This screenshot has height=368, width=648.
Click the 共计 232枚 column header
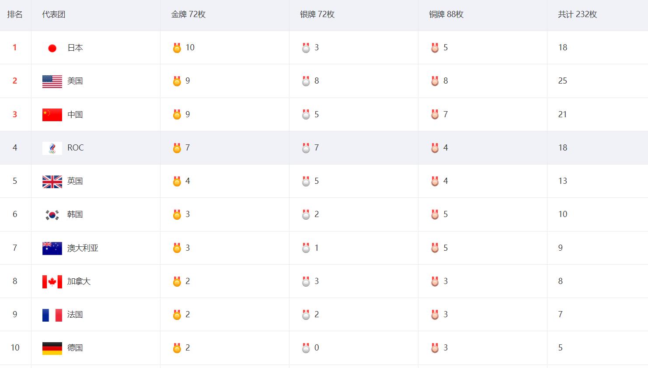point(578,14)
